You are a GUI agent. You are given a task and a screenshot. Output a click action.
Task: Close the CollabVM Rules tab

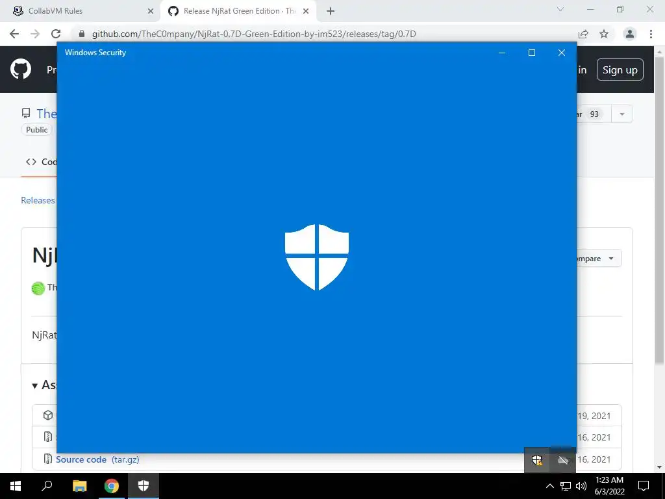click(x=150, y=11)
